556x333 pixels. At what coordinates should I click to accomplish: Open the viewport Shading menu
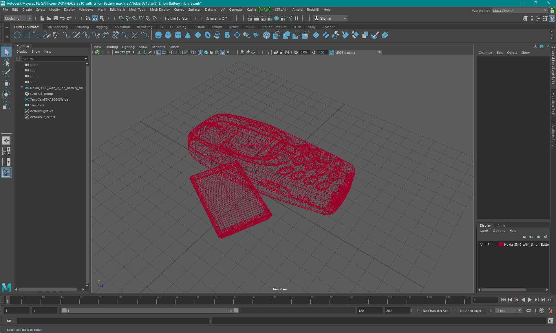tap(111, 47)
